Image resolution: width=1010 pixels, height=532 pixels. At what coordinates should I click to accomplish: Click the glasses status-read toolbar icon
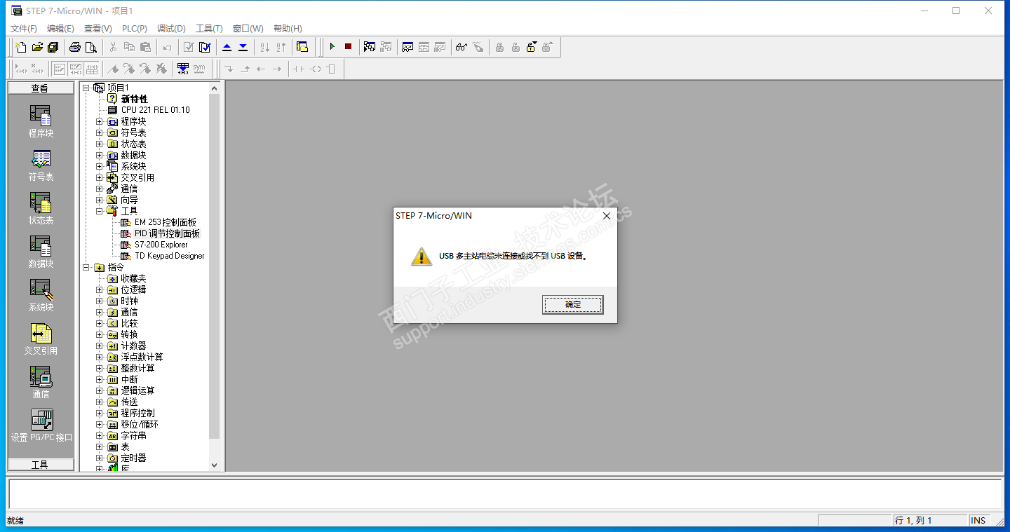(x=462, y=47)
